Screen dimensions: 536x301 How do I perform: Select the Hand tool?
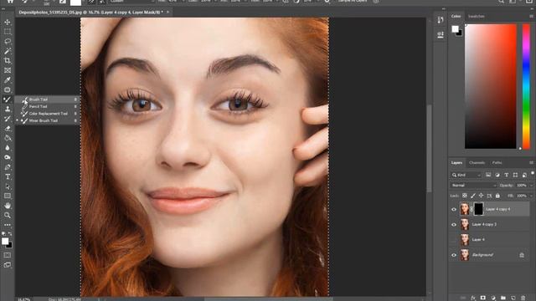point(8,206)
